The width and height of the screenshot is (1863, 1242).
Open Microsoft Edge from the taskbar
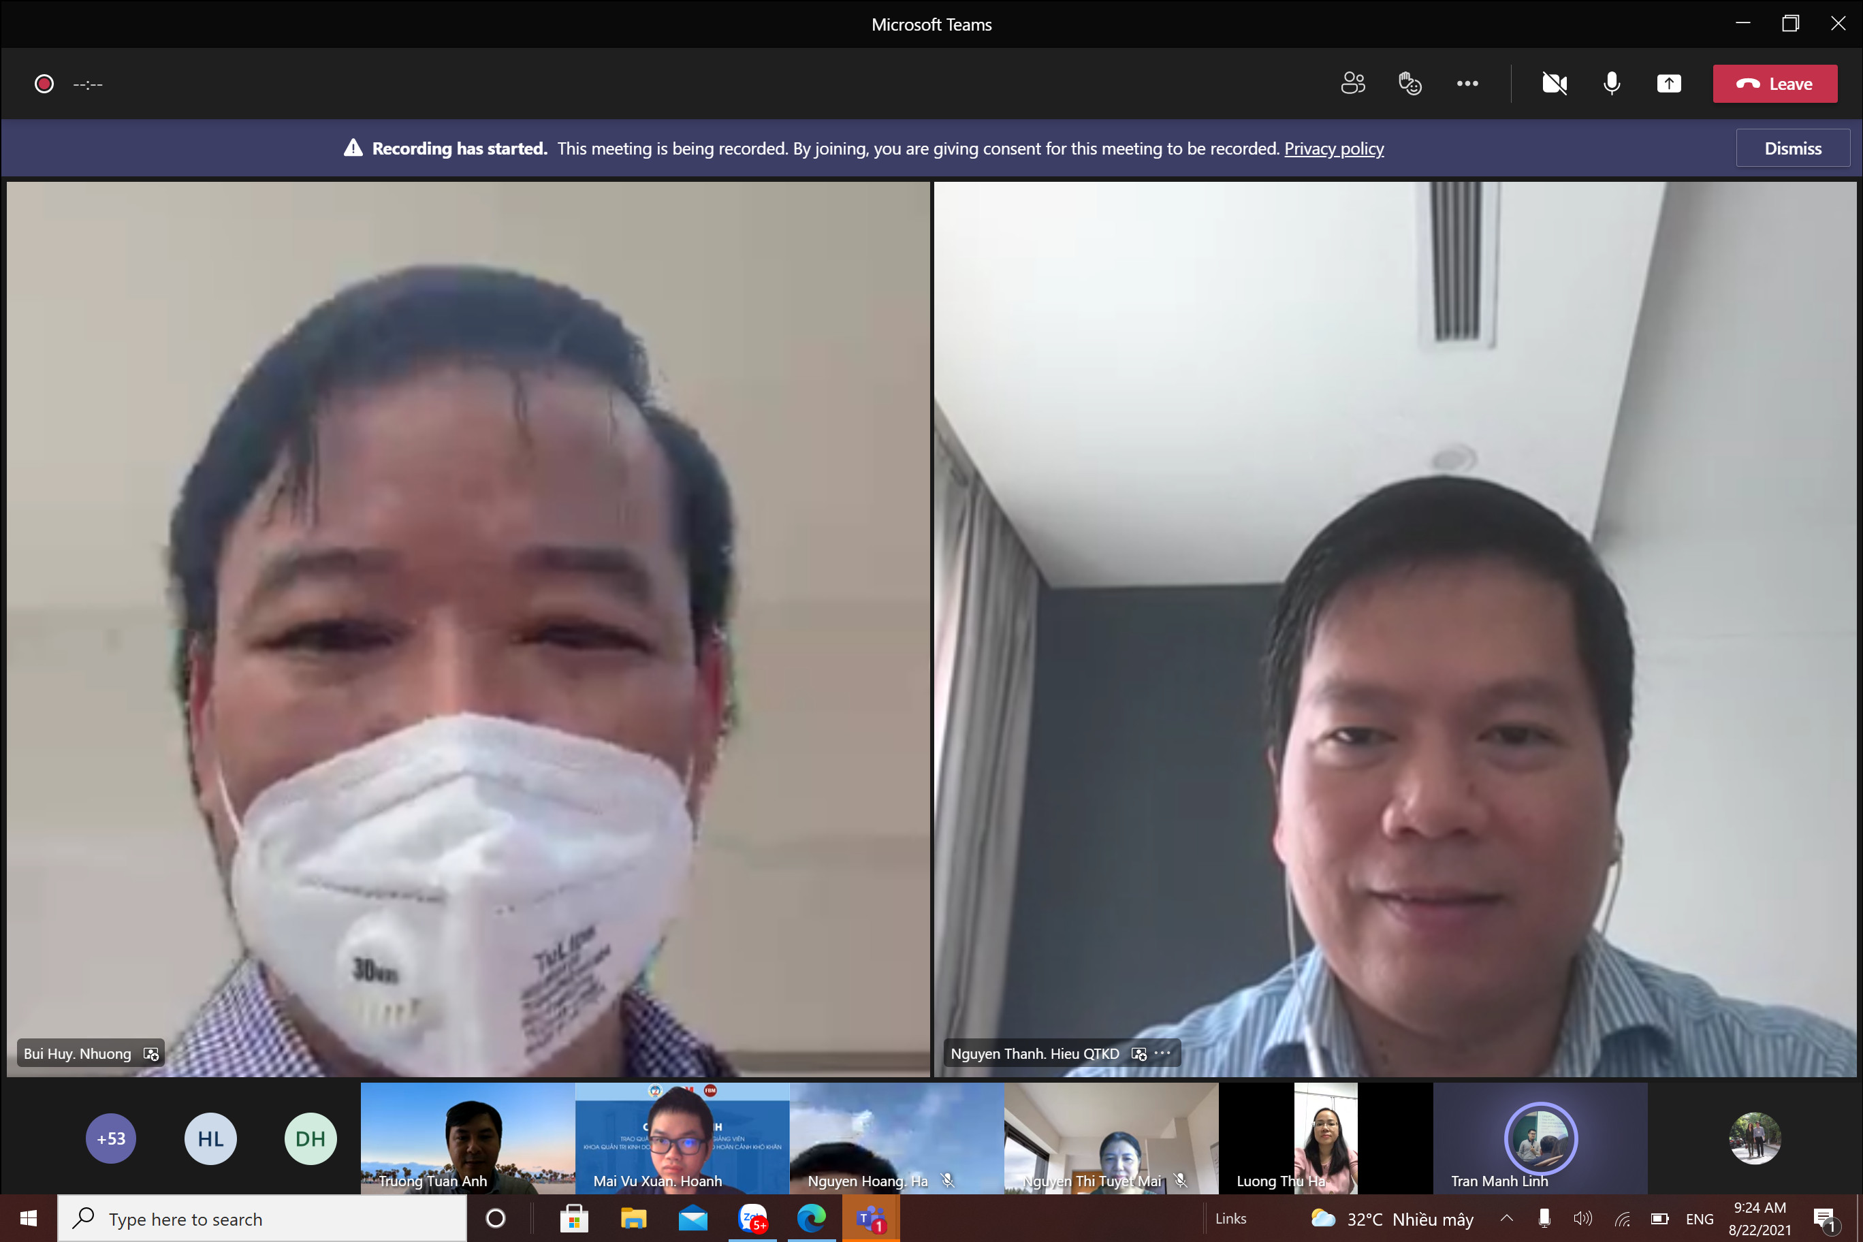coord(811,1218)
